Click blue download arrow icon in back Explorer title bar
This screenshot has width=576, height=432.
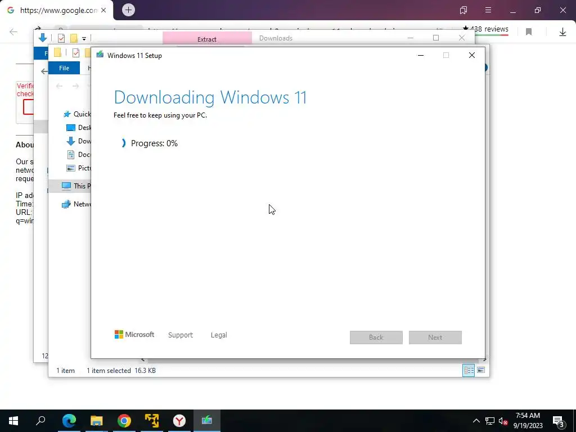43,38
